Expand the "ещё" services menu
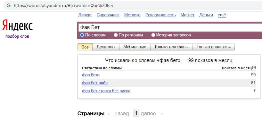This screenshot has height=129, width=262. [x=222, y=15]
